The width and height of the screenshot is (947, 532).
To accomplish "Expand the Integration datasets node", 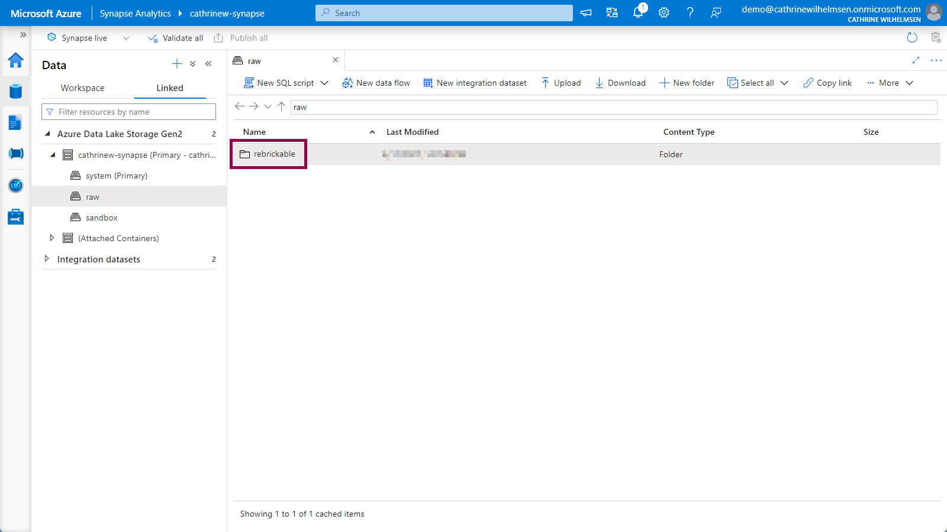I will pyautogui.click(x=47, y=259).
